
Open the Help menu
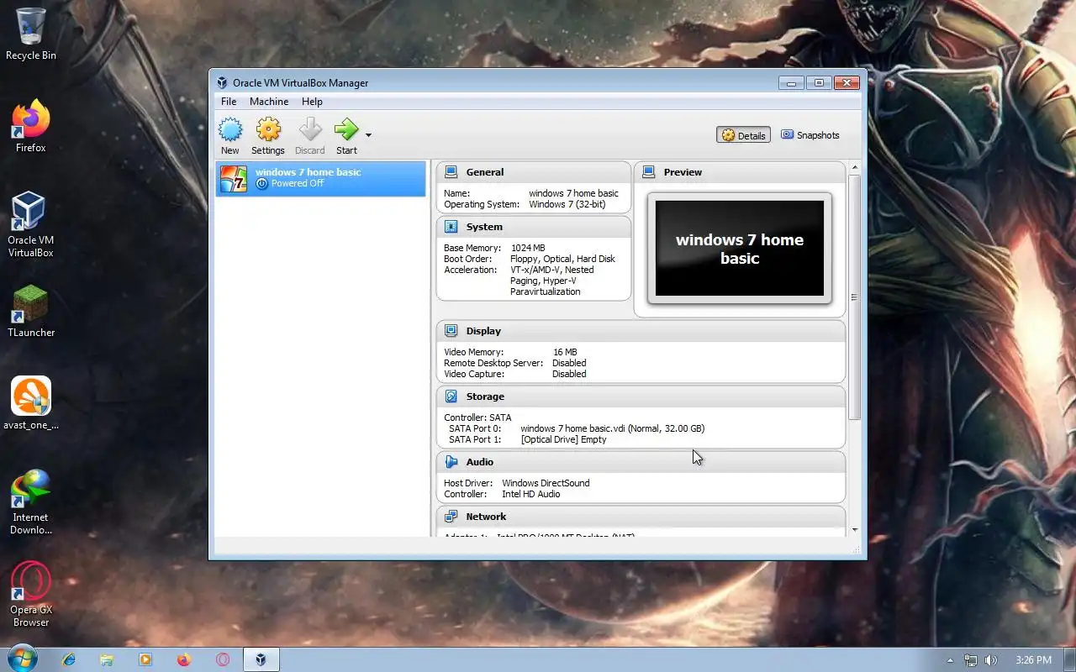pos(312,102)
